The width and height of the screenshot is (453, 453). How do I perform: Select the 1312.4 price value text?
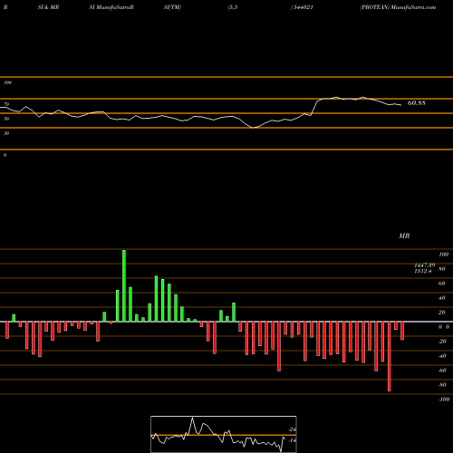pos(423,271)
